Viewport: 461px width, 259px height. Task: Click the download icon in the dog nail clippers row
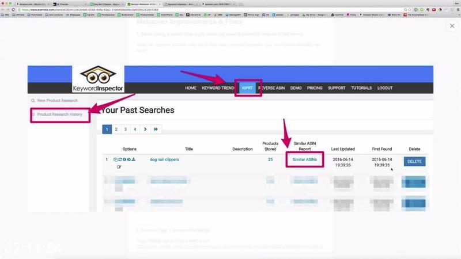[134, 159]
